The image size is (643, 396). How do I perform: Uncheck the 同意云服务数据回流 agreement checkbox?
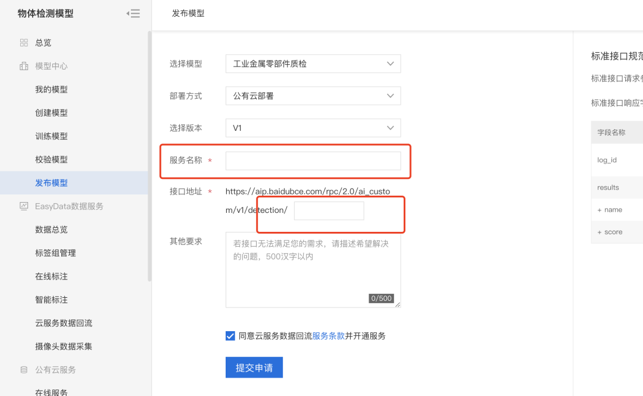[x=230, y=335]
